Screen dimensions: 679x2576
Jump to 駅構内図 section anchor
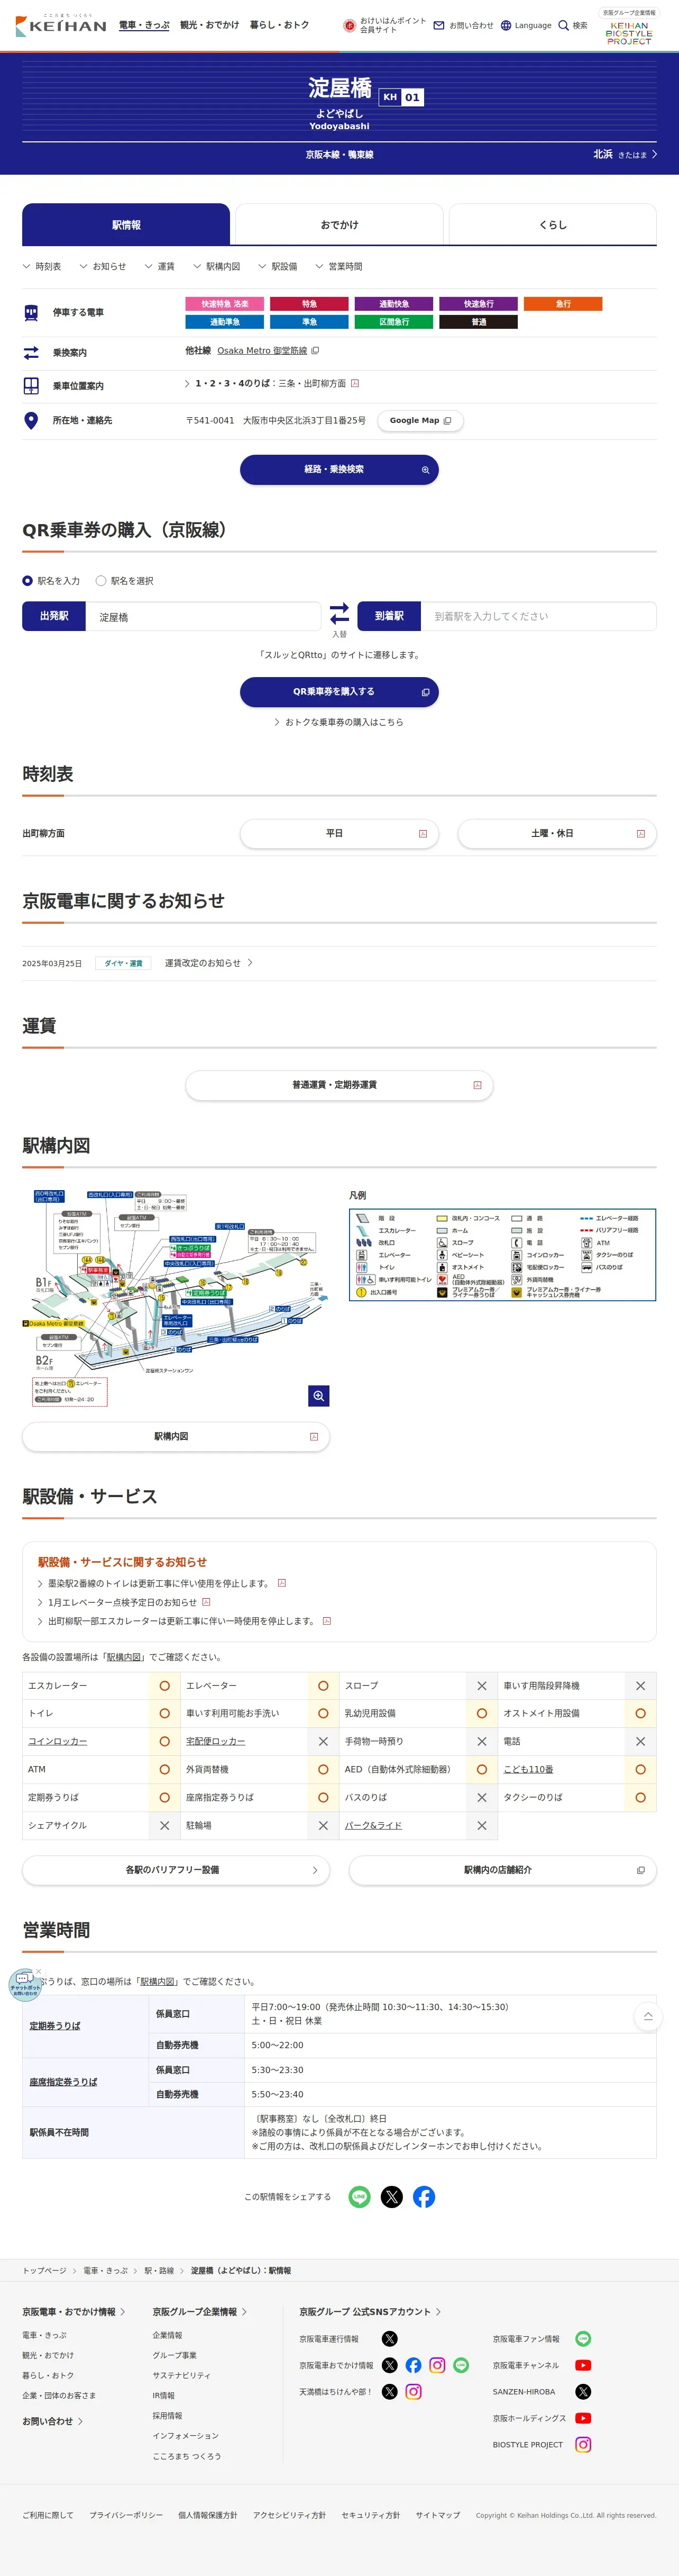click(x=217, y=266)
